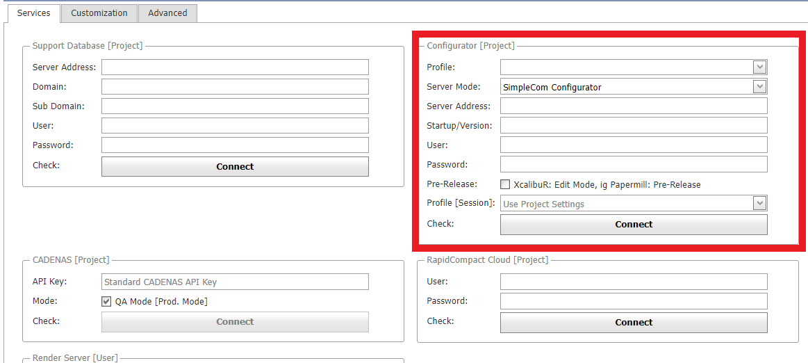The width and height of the screenshot is (808, 363).
Task: Click Connect in Support Database section
Action: click(235, 167)
